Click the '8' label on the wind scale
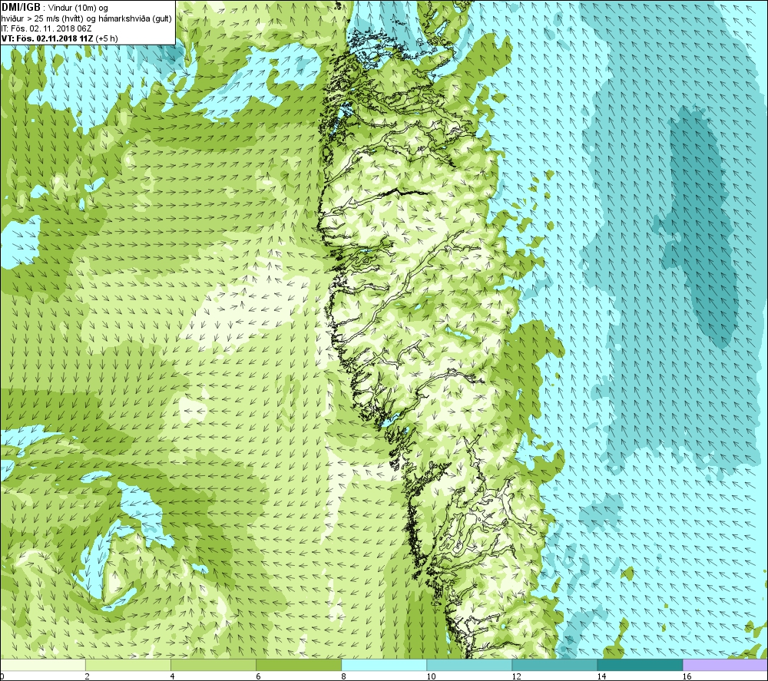This screenshot has height=681, width=768. 343,676
